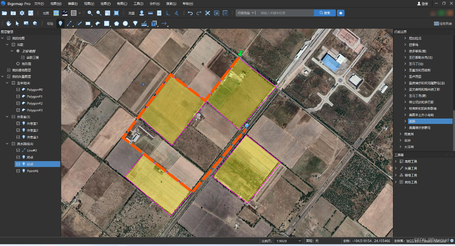Click the green end marker on map
Image resolution: width=455 pixels, height=246 pixels.
(x=240, y=54)
